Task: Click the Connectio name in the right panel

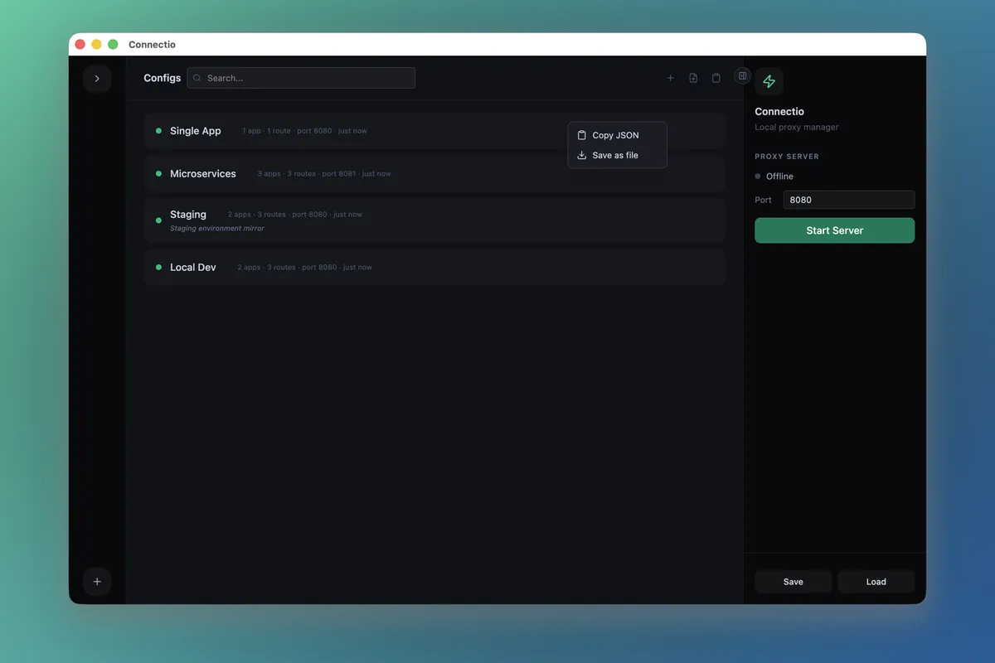Action: point(779,112)
